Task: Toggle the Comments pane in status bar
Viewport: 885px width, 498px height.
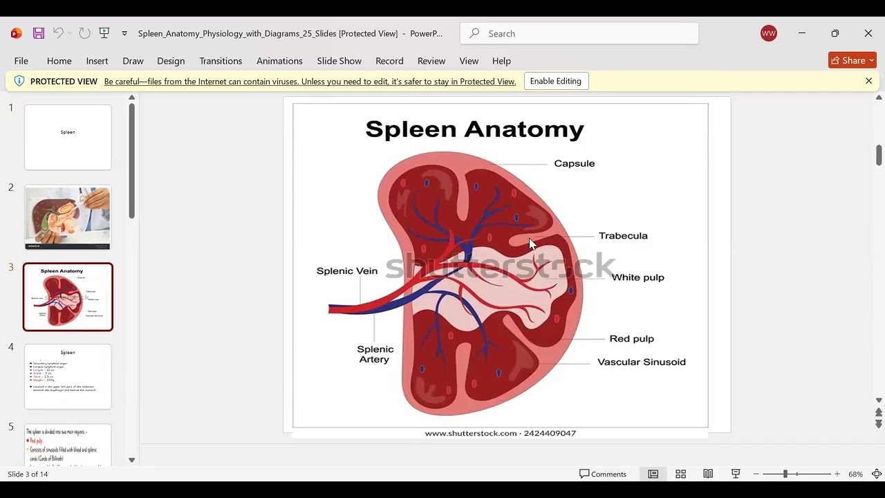Action: (x=603, y=474)
